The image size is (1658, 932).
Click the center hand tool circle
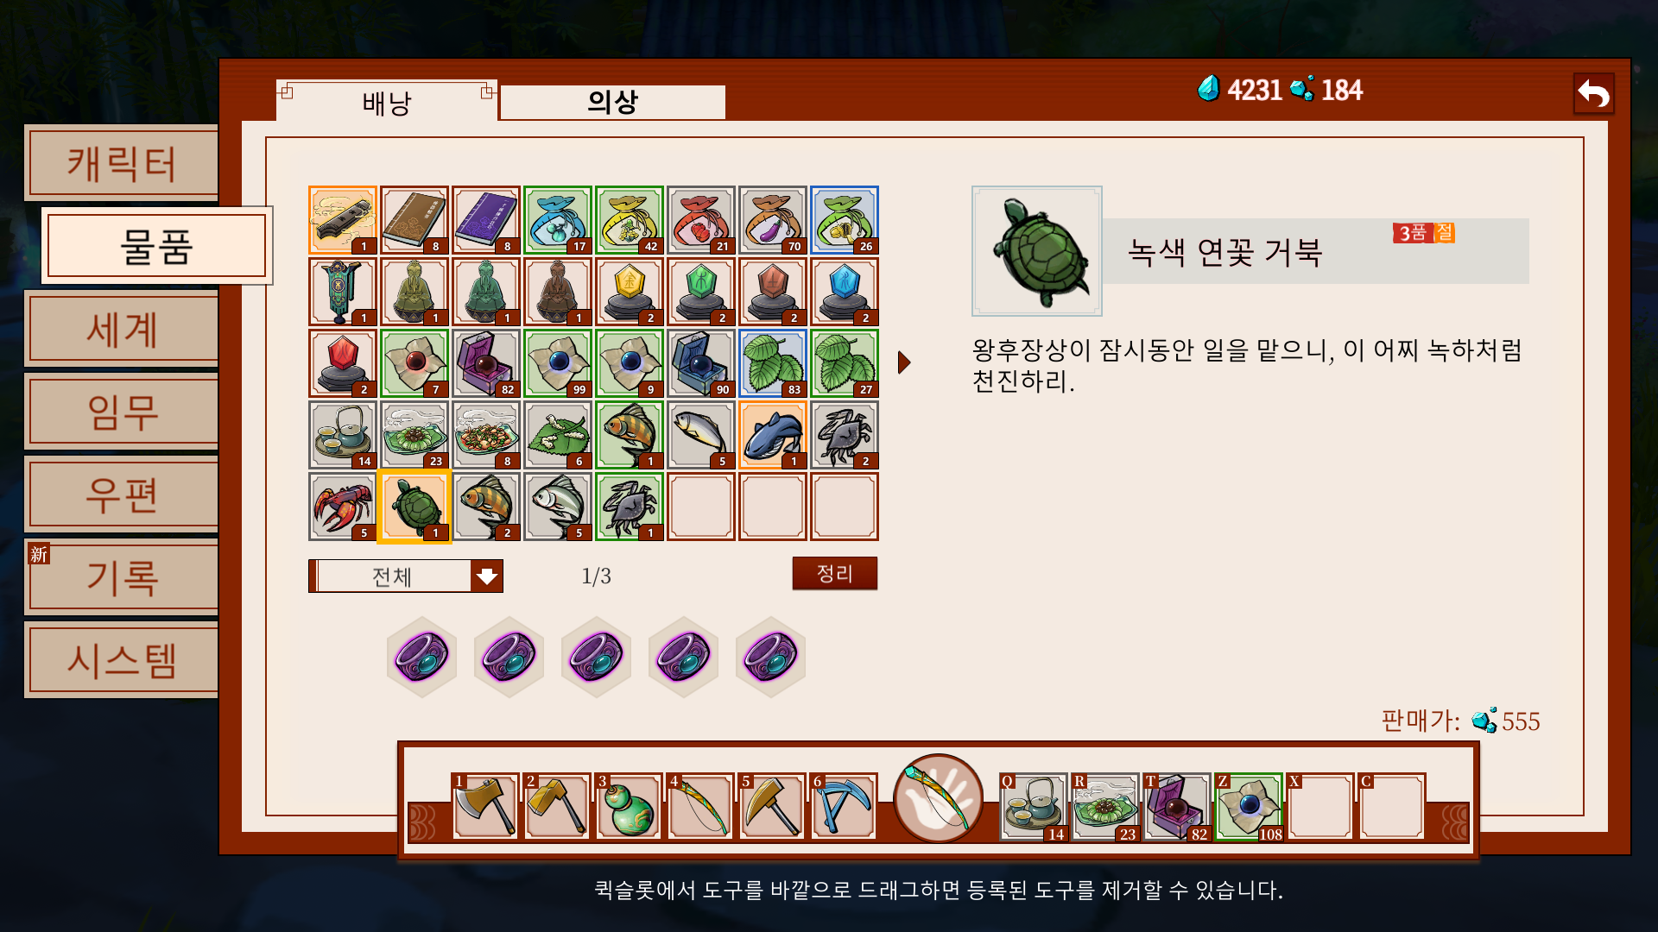click(938, 798)
